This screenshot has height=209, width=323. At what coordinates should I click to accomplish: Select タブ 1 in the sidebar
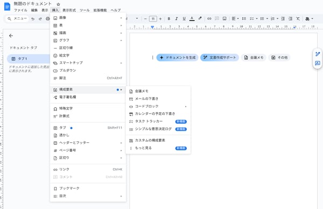click(x=29, y=59)
